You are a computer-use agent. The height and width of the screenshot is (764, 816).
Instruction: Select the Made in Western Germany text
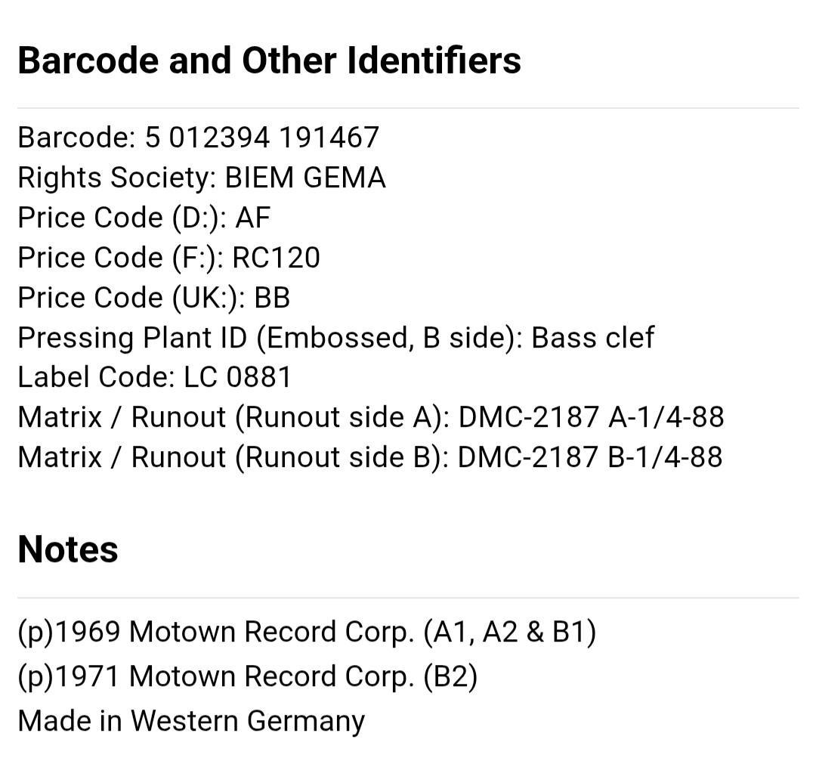click(191, 722)
